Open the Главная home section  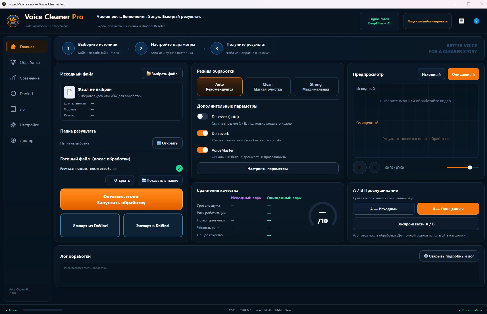pos(27,47)
